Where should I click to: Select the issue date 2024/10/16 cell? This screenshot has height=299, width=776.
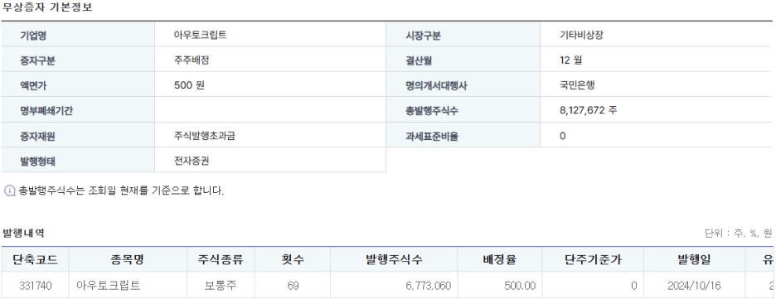pyautogui.click(x=695, y=286)
